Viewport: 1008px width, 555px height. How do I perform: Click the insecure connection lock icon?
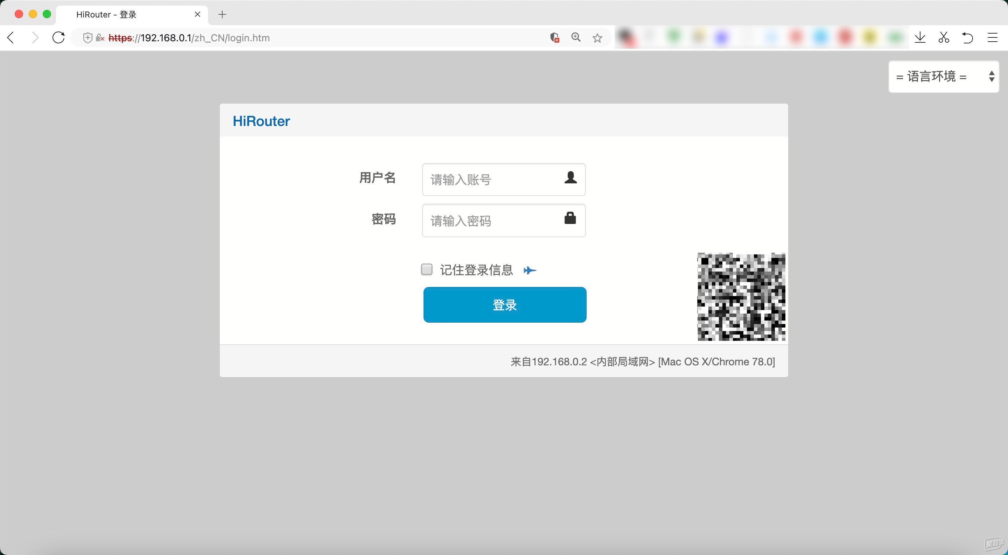[x=100, y=38]
